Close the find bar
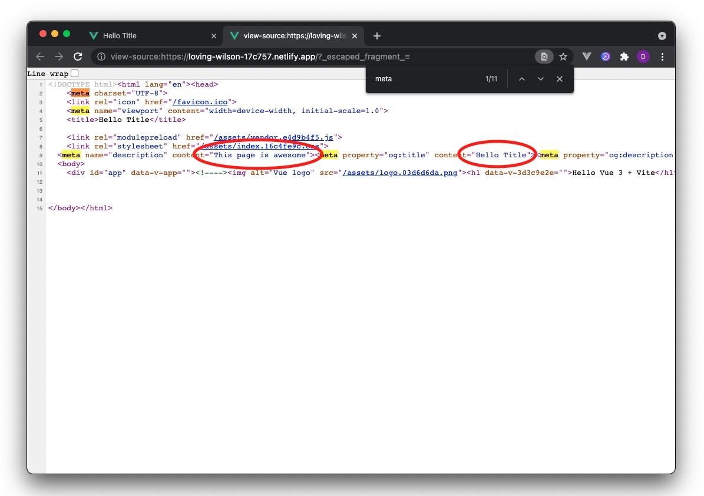 click(x=560, y=79)
